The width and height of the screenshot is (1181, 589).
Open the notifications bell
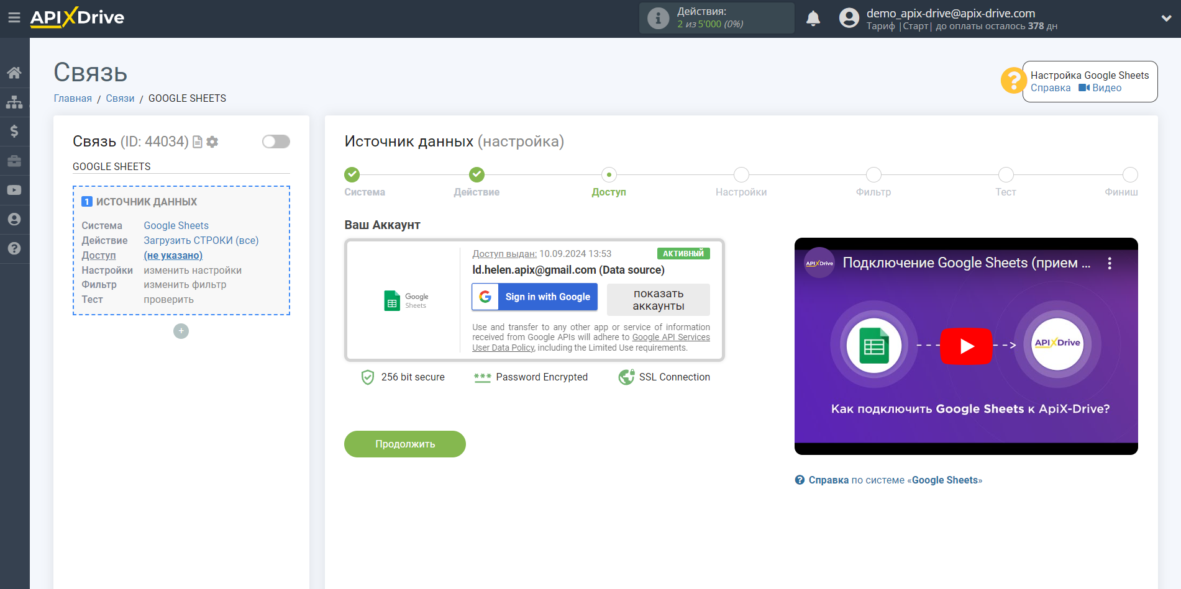813,19
